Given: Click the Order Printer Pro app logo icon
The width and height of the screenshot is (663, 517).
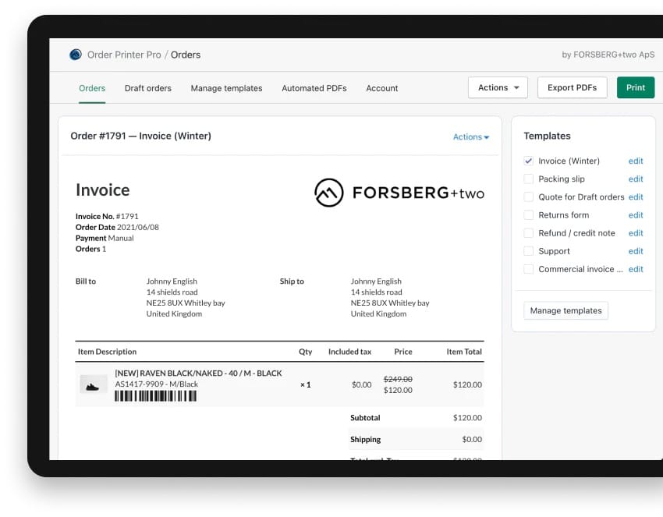Looking at the screenshot, I should pos(76,55).
